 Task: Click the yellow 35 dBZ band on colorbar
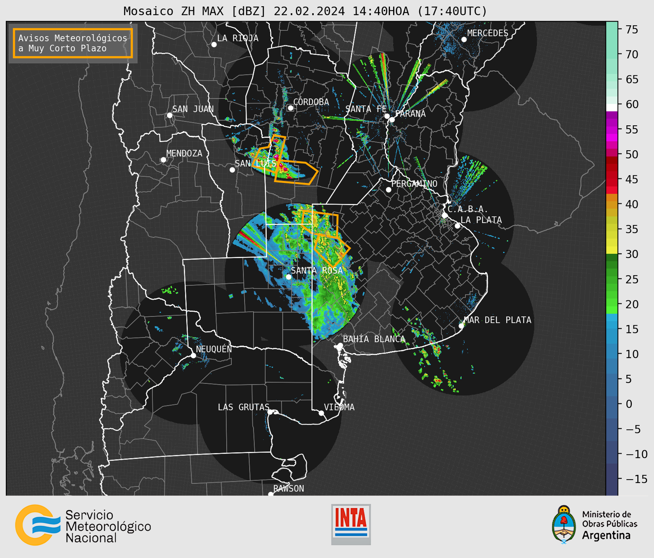[x=612, y=235]
